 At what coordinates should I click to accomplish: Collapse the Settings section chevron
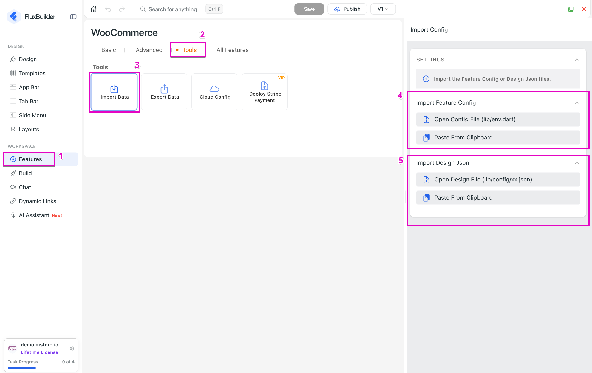577,60
